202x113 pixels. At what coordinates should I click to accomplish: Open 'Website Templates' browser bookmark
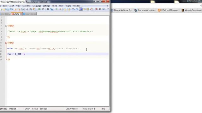(192, 10)
